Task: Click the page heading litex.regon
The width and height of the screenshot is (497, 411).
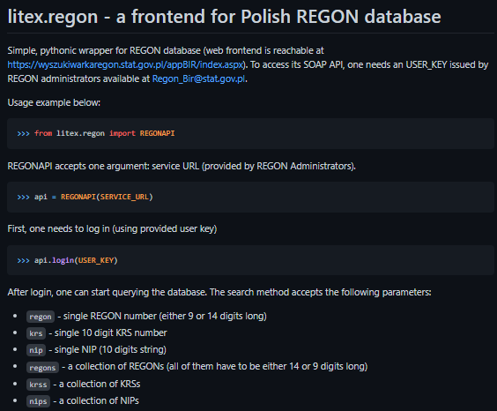Action: pyautogui.click(x=53, y=16)
